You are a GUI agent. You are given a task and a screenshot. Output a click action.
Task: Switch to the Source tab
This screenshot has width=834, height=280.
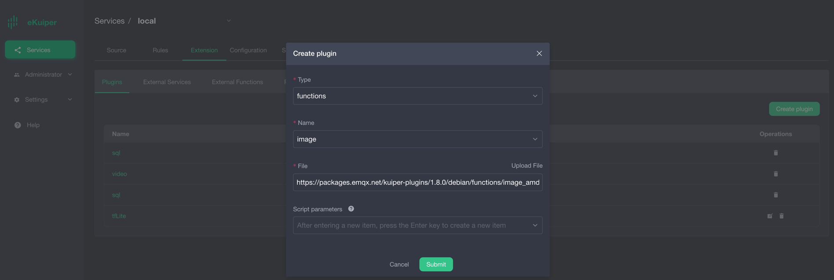pyautogui.click(x=116, y=50)
